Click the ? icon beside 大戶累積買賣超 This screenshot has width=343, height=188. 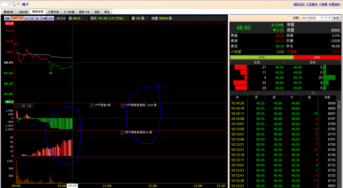[x=122, y=106]
